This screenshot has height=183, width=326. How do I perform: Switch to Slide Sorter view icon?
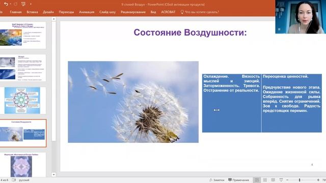point(265,180)
